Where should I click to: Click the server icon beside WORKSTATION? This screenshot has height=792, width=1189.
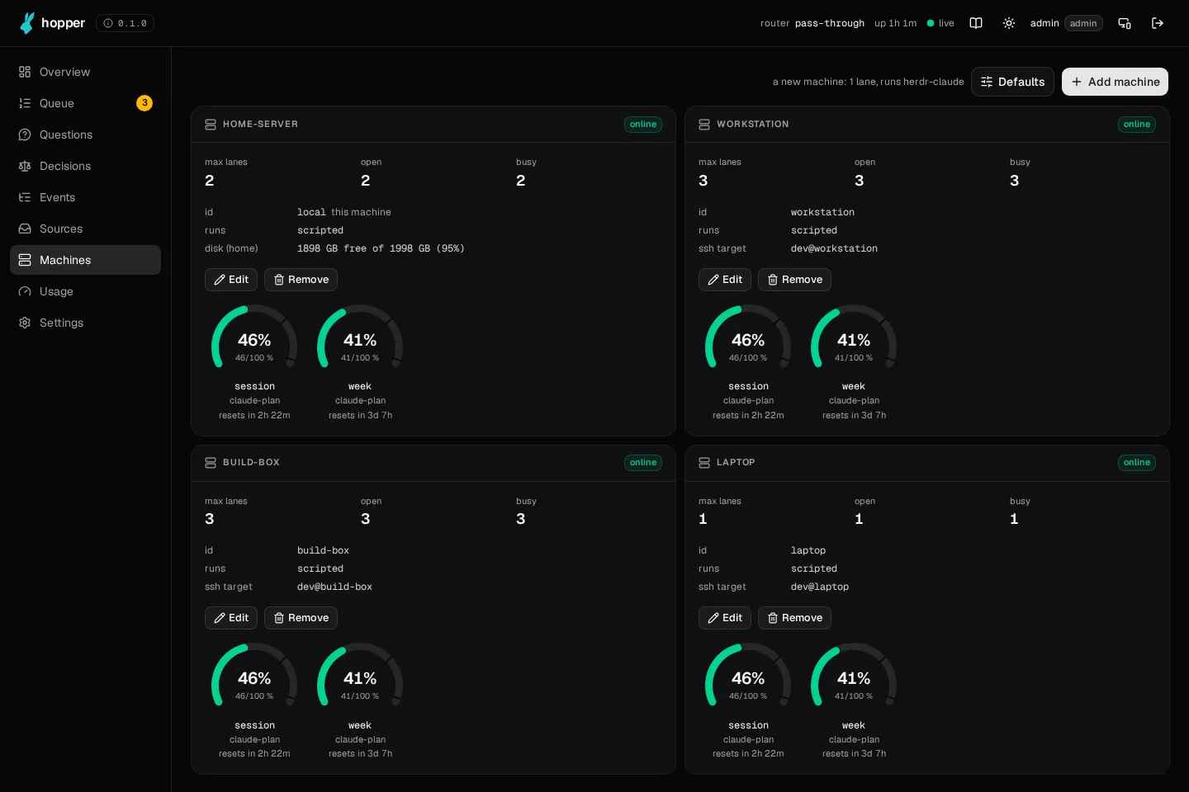(x=704, y=125)
